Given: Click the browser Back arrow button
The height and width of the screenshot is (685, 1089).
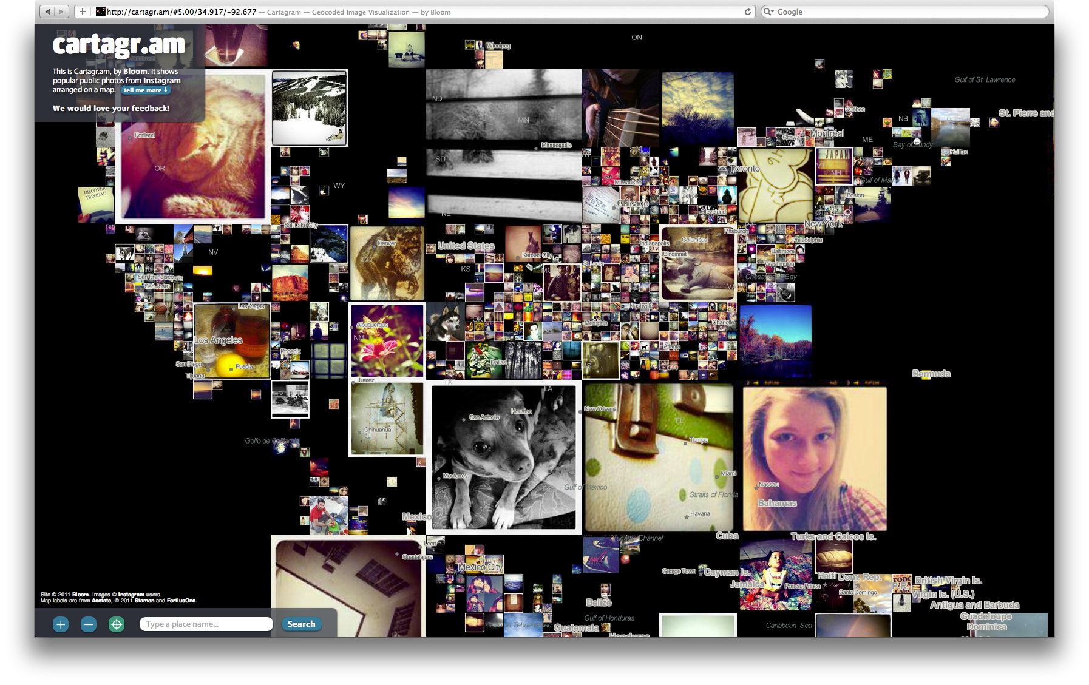Looking at the screenshot, I should pos(47,12).
